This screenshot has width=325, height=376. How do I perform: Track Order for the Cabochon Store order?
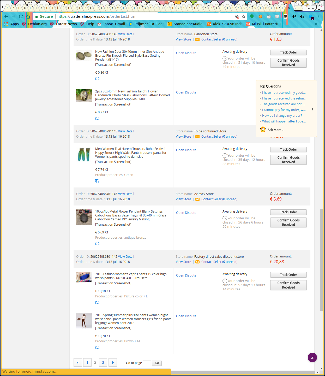288,52
